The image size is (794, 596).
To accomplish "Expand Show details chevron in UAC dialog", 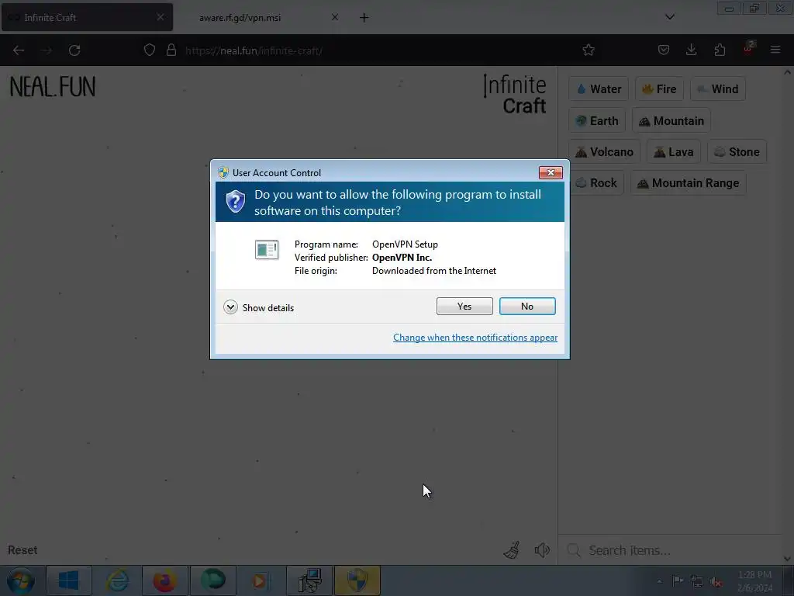I will tap(230, 307).
